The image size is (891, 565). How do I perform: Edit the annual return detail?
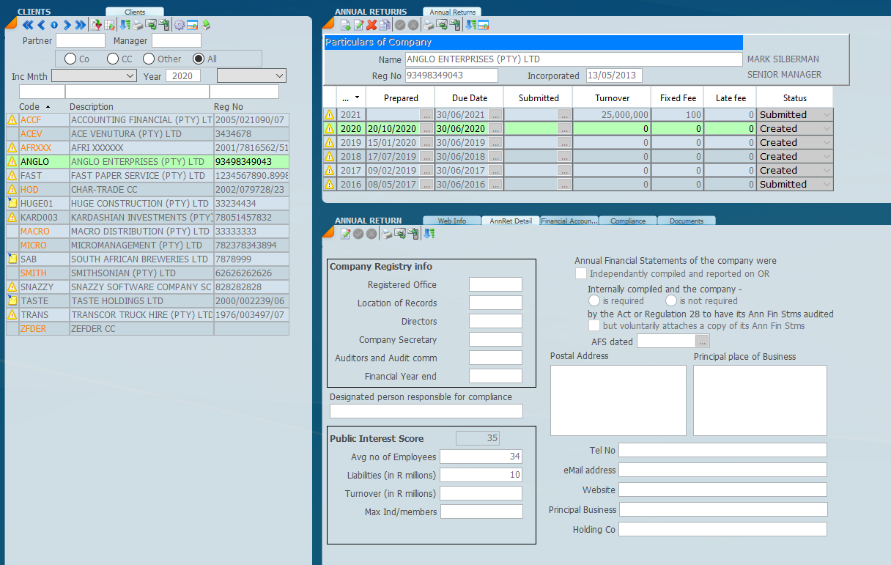click(x=345, y=234)
